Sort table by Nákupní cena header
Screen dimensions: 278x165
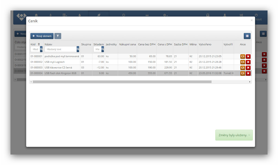[127, 44]
